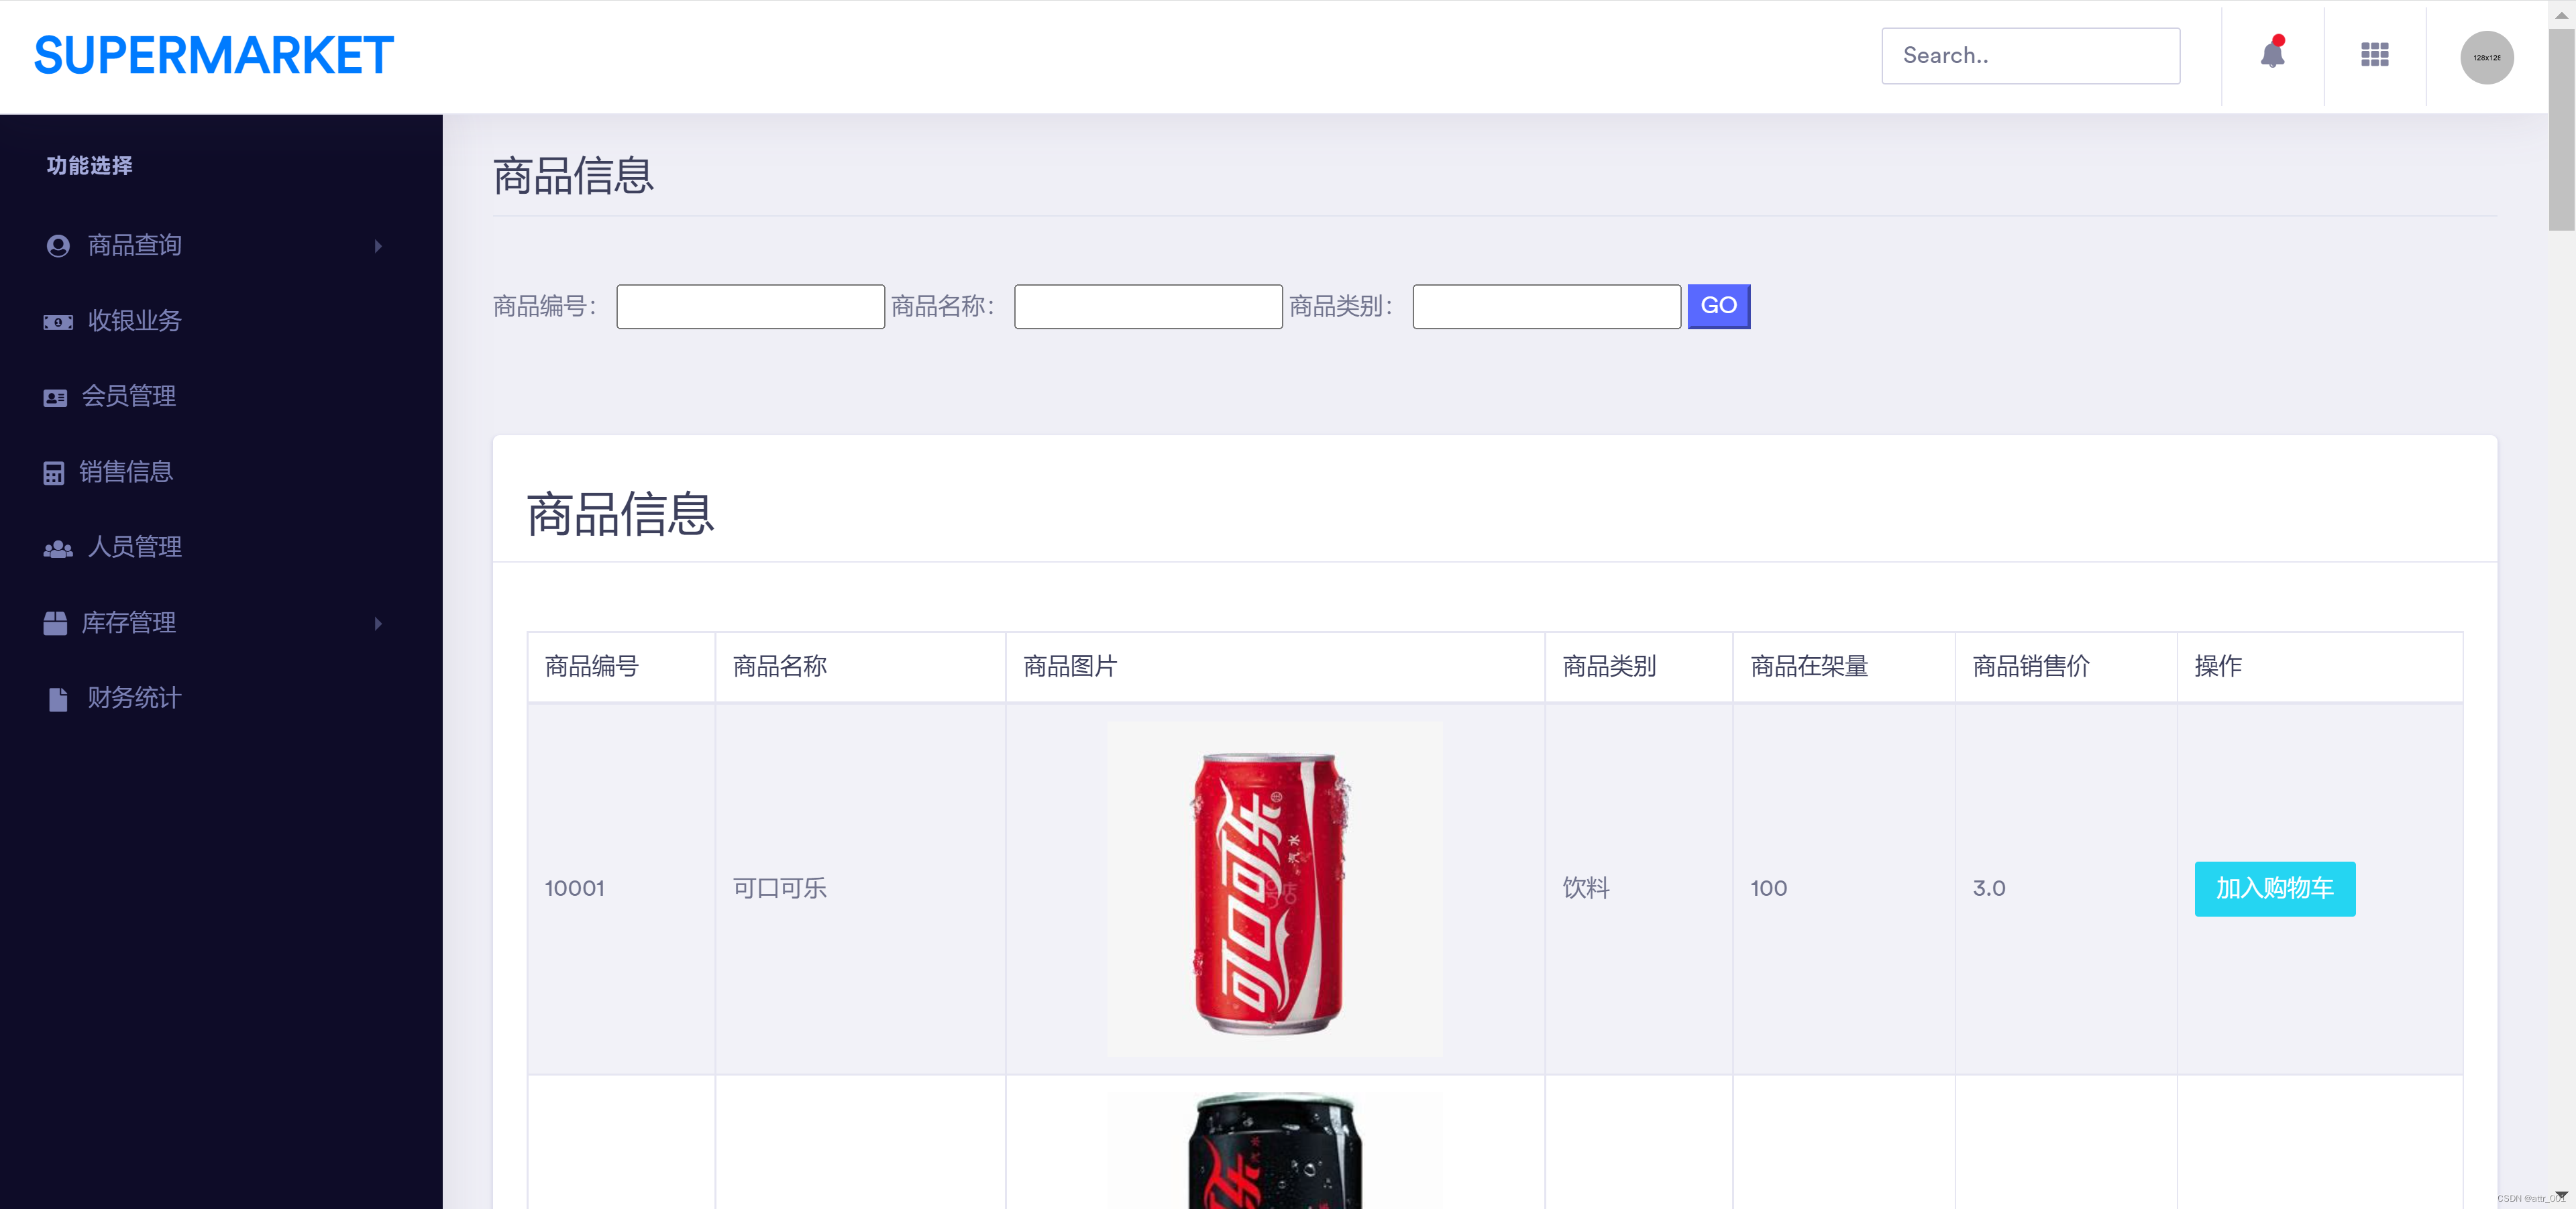This screenshot has width=2576, height=1209.
Task: Click the document icon beside 财务统计
Action: 58,699
